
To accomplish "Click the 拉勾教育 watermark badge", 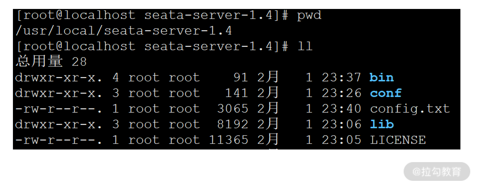I will pos(437,172).
